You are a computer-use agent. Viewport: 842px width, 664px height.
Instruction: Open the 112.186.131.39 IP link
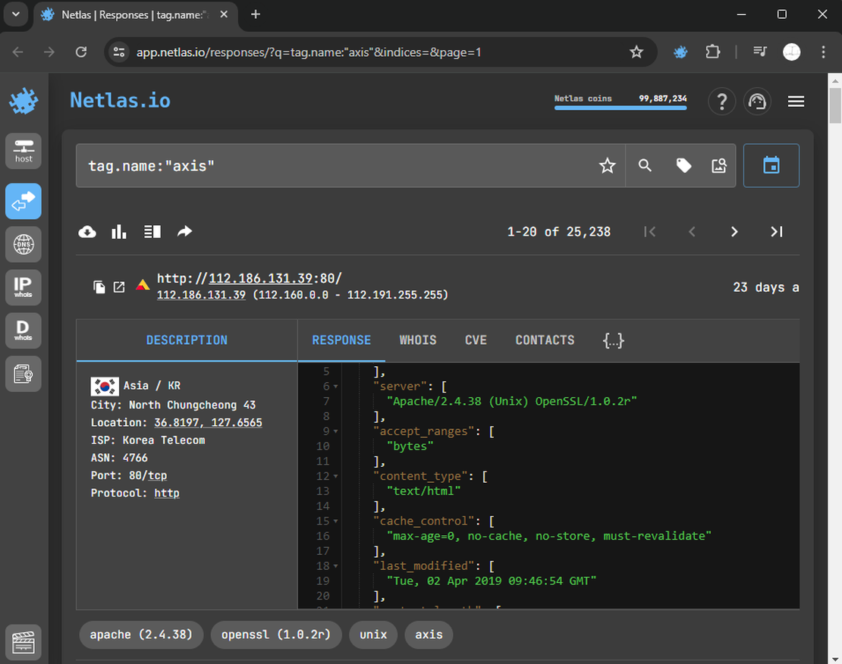(201, 295)
